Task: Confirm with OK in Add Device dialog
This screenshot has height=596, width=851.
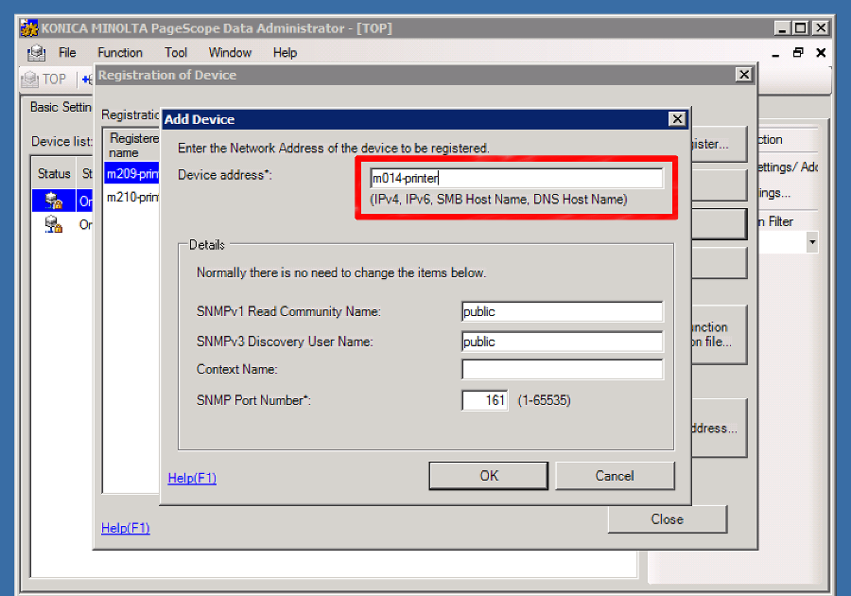Action: coord(489,476)
